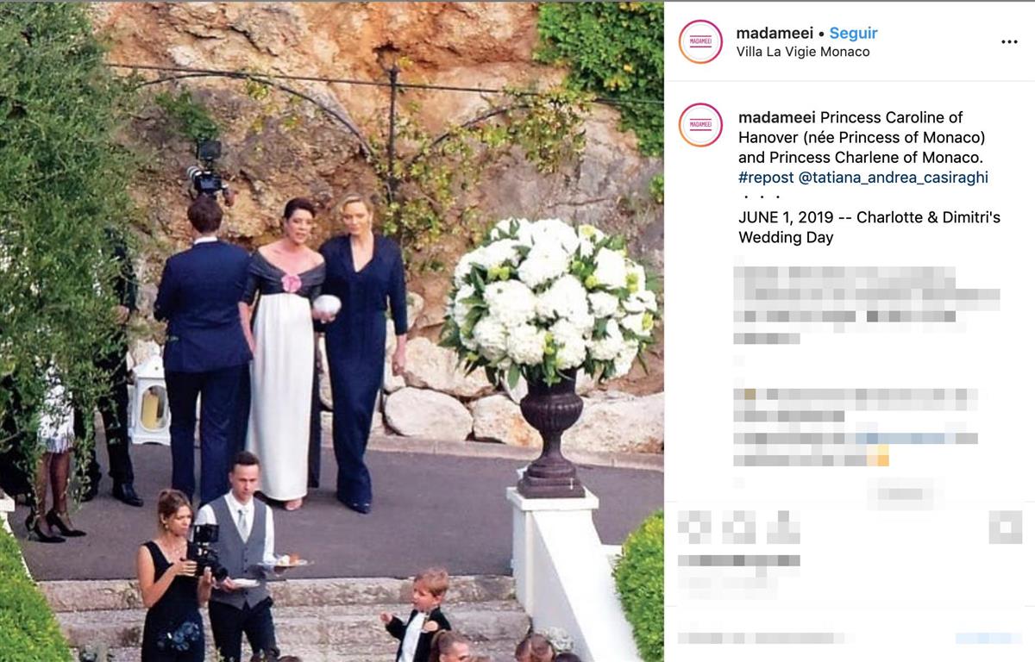Viewport: 1035px width, 662px height.
Task: Open madameei username in the caption
Action: (777, 117)
